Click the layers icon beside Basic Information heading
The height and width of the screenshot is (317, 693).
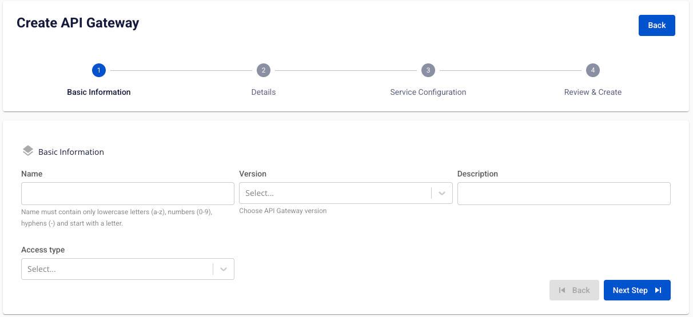point(28,151)
